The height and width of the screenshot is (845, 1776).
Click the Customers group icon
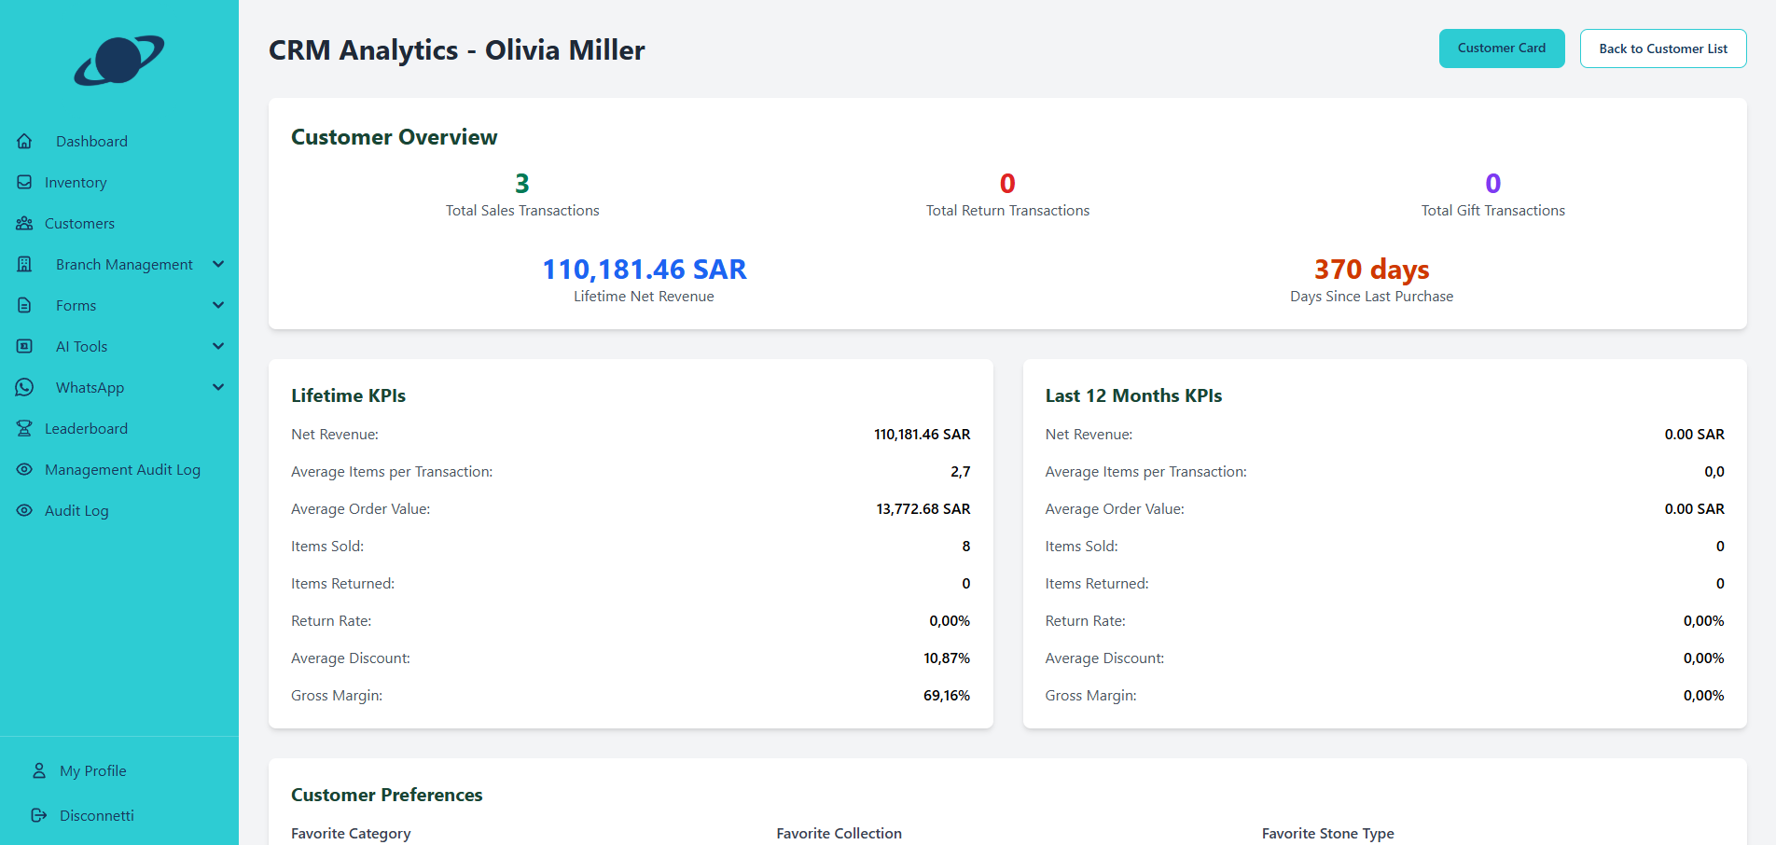(x=25, y=223)
